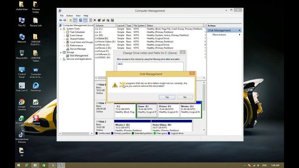The height and width of the screenshot is (168, 299).
Task: Click the Windows Start button on the taskbar
Action: point(19,165)
